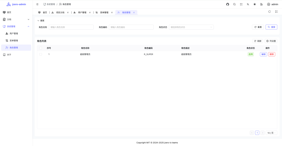Click the previous page arrow
The image size is (282, 146).
click(x=252, y=133)
